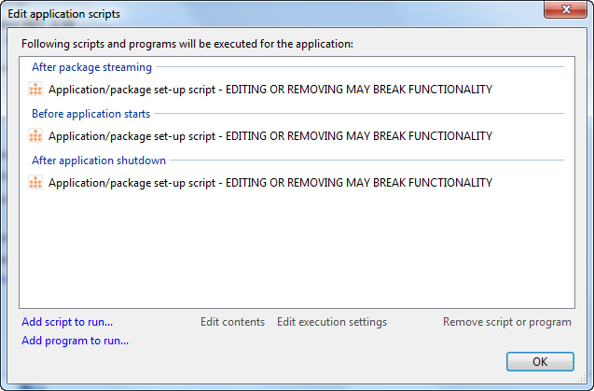Screen dimensions: 594x391
Task: Confirm the dialog with the OK button
Action: [x=540, y=361]
